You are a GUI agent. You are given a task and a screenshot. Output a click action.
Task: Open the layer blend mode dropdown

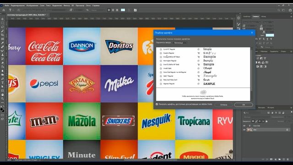pyautogui.click(x=256, y=117)
